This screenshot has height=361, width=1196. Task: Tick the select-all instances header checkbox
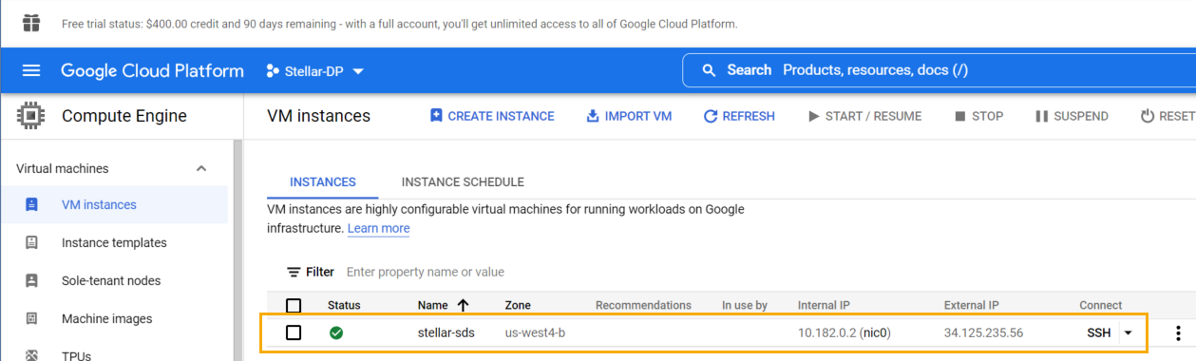(x=294, y=306)
